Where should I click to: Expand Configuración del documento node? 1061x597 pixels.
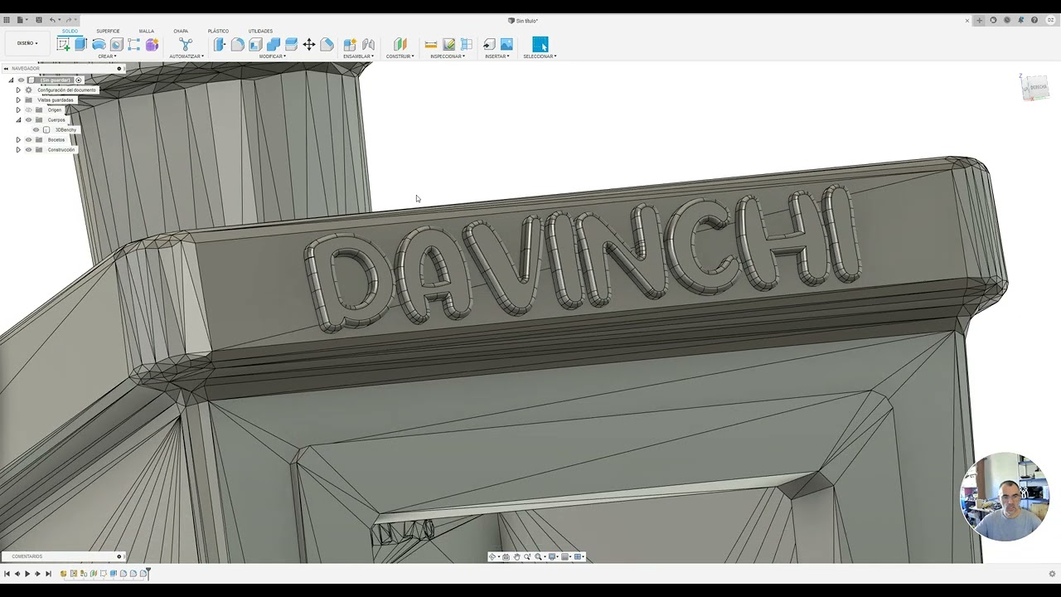[x=18, y=90]
